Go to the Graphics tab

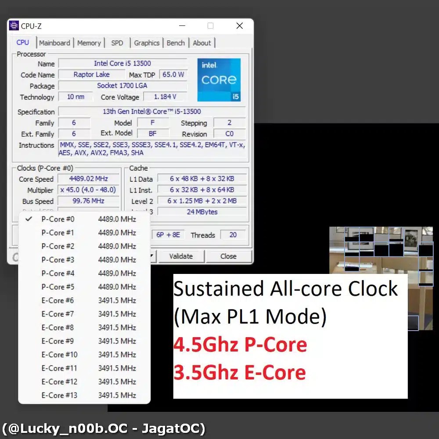147,43
